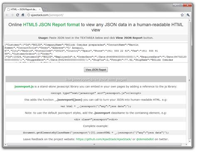Image resolution: width=197 pixels, height=152 pixels.
Task: Open the home page via house icon
Action: click(23, 15)
